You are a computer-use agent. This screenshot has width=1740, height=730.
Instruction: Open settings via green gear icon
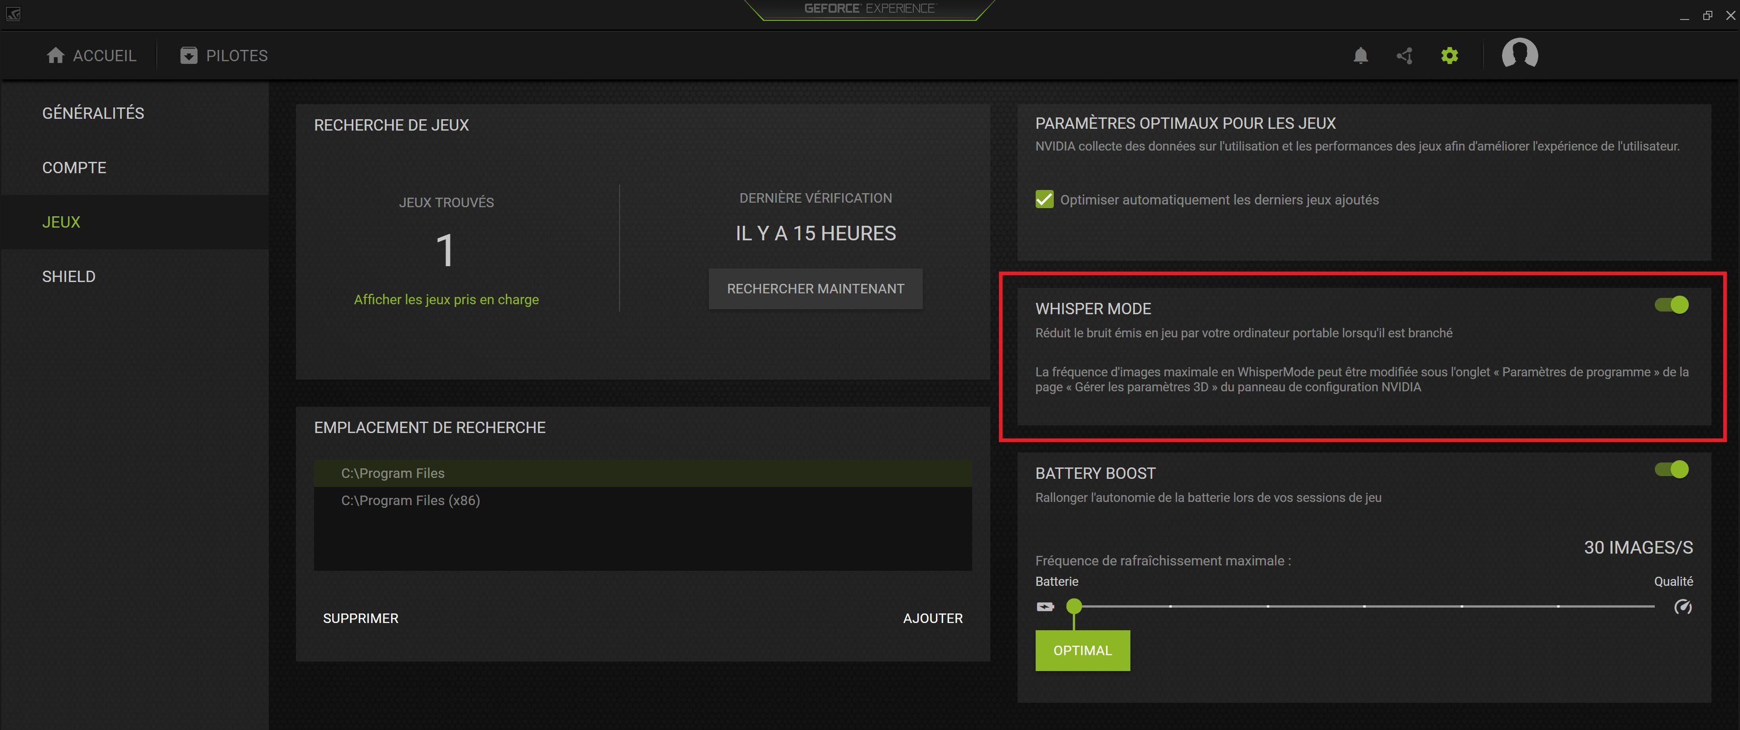[1449, 55]
